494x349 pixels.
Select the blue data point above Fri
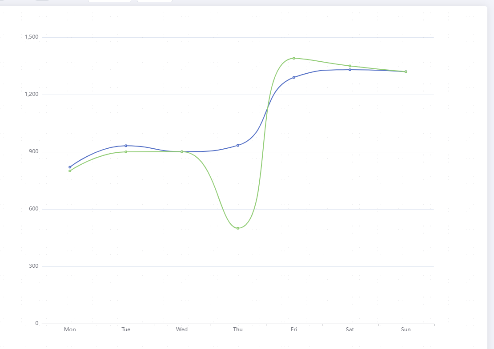coord(294,77)
